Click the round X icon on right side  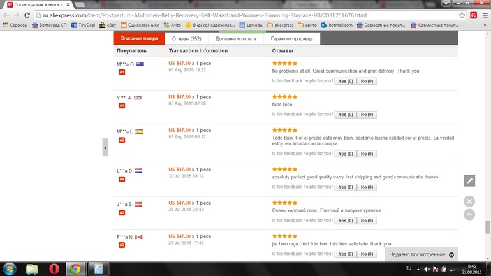(x=469, y=201)
